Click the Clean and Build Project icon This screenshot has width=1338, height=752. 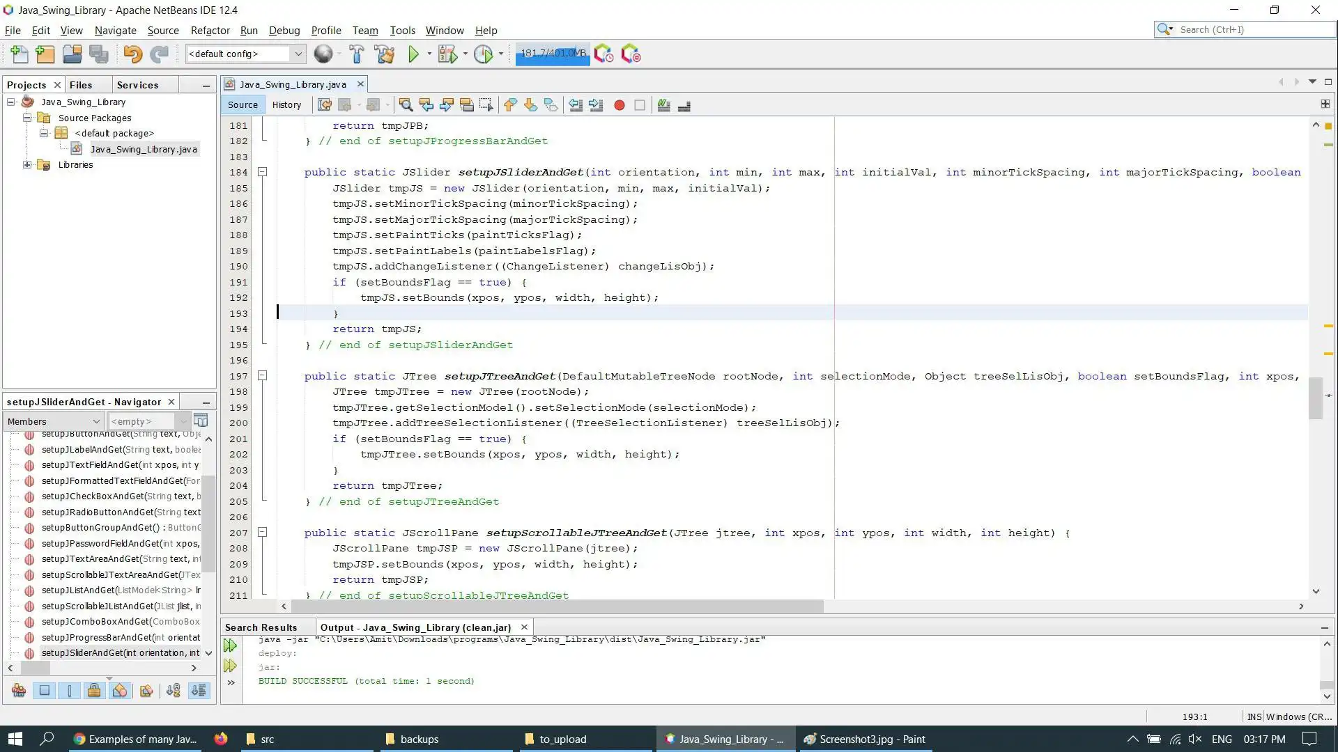(x=384, y=54)
